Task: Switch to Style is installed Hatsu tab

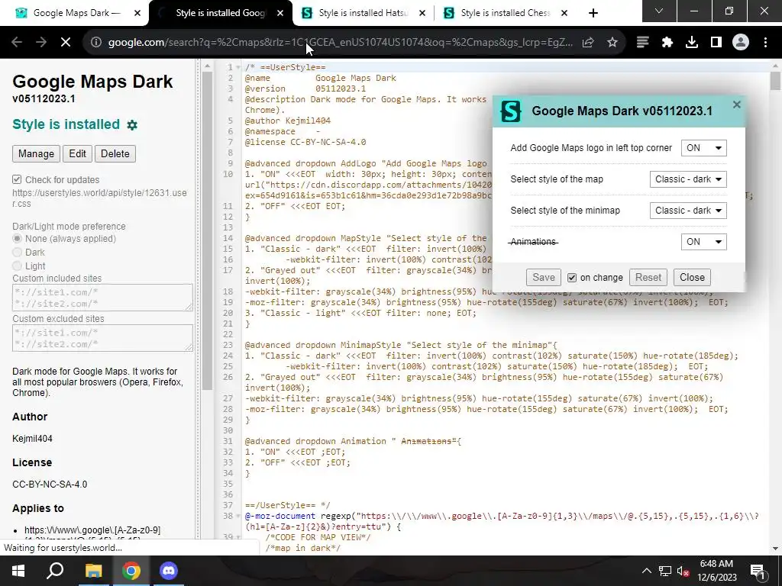Action: [x=361, y=13]
